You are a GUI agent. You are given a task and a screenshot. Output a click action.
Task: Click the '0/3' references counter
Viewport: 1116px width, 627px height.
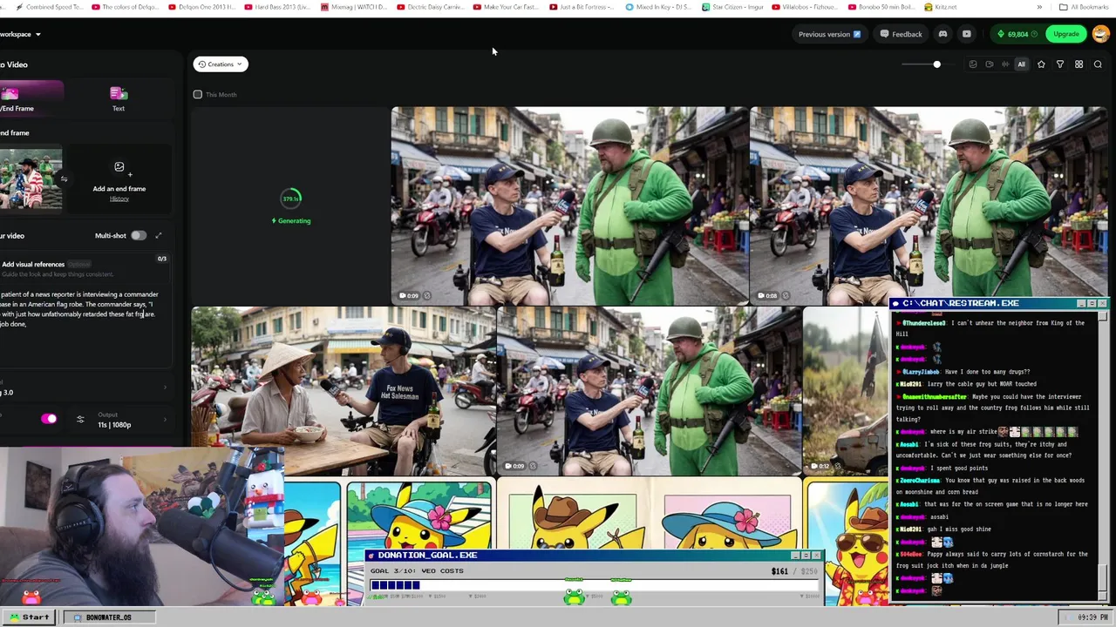pyautogui.click(x=161, y=259)
